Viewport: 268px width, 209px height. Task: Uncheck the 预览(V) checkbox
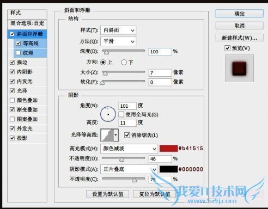(228, 48)
